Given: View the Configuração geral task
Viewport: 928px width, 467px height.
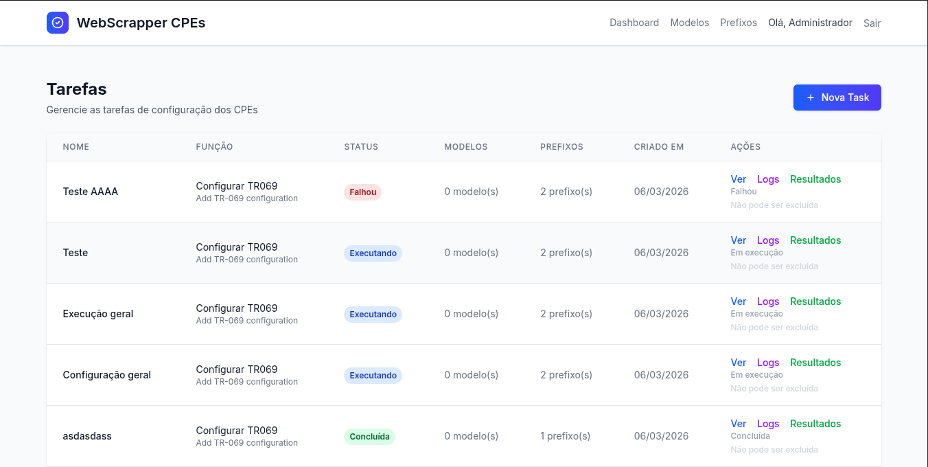Looking at the screenshot, I should (738, 363).
